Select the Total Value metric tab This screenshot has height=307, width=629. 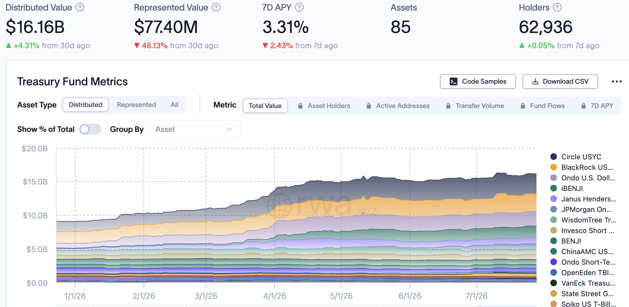coord(265,106)
